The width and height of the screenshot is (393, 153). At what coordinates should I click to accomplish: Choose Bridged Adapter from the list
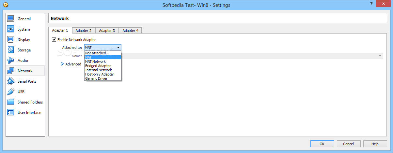103,66
